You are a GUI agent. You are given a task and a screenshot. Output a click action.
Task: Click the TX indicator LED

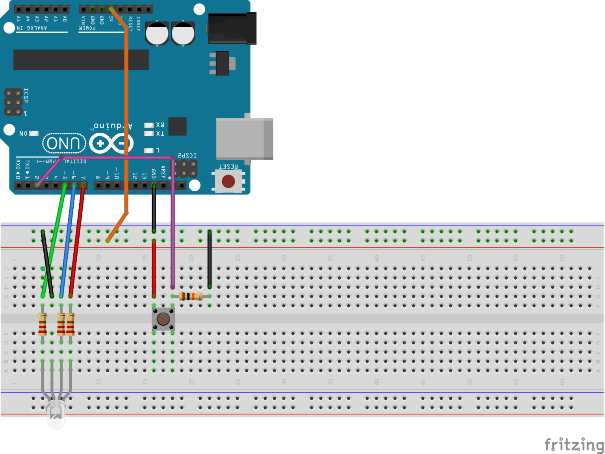pyautogui.click(x=149, y=134)
